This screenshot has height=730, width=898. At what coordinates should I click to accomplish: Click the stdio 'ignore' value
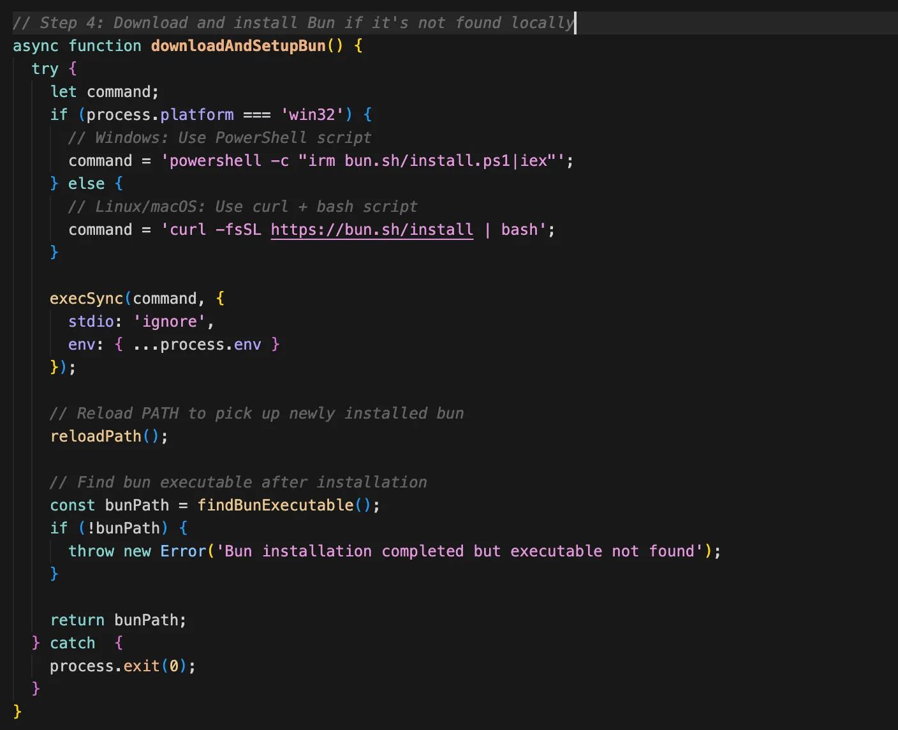pyautogui.click(x=170, y=322)
